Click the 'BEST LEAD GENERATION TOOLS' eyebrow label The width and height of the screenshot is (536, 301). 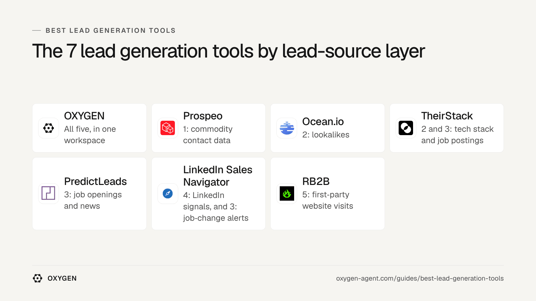[x=111, y=30]
